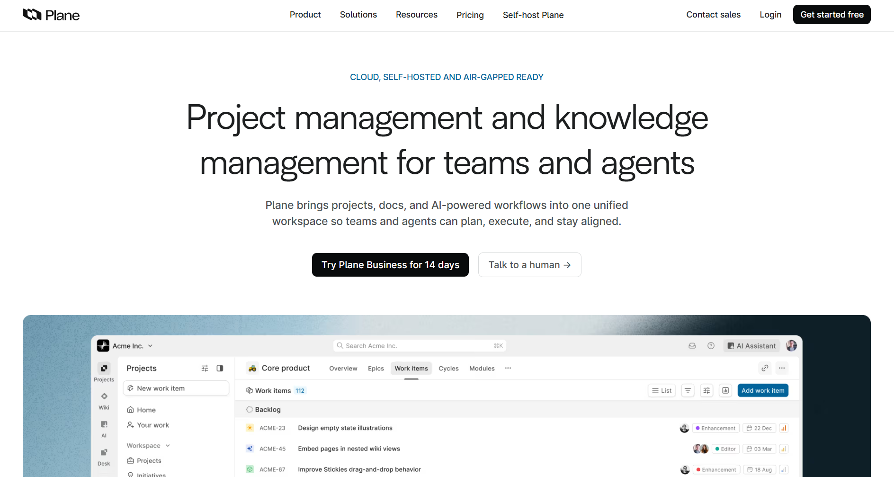Open the 18 Aug due date picker

(760, 470)
